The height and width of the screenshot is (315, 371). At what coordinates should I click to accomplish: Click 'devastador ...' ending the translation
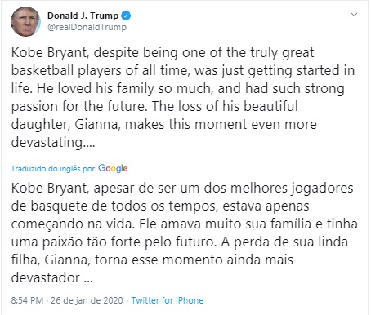click(52, 277)
